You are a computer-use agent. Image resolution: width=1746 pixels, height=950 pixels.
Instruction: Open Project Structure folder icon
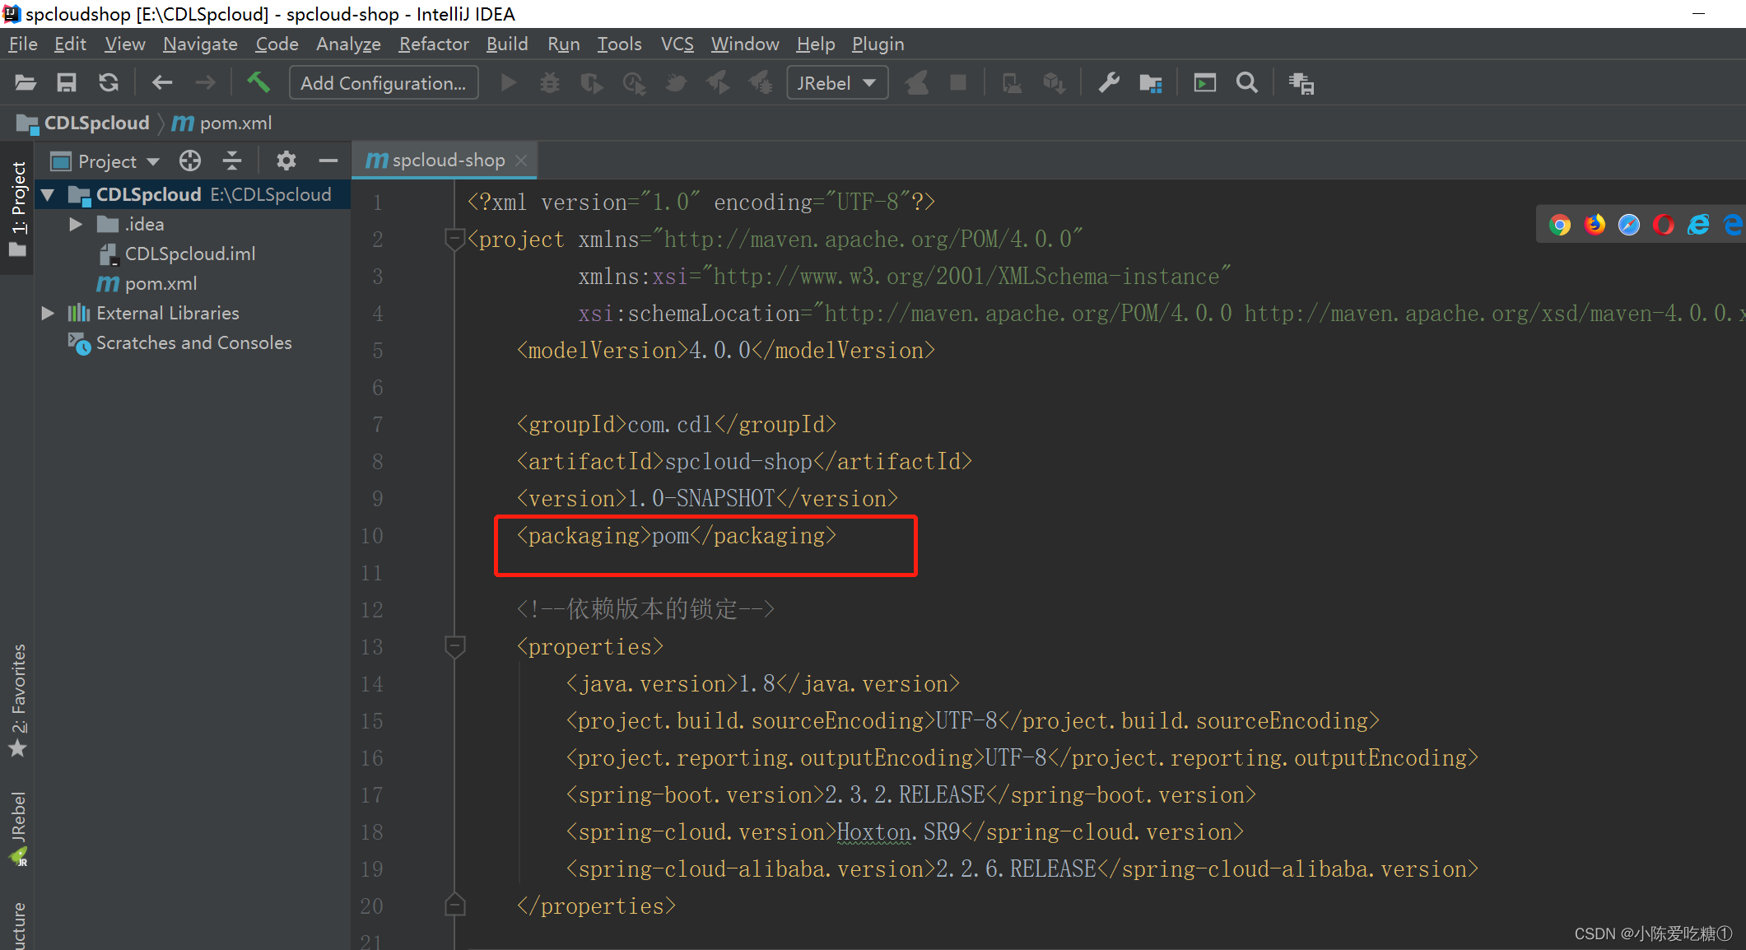1150,82
